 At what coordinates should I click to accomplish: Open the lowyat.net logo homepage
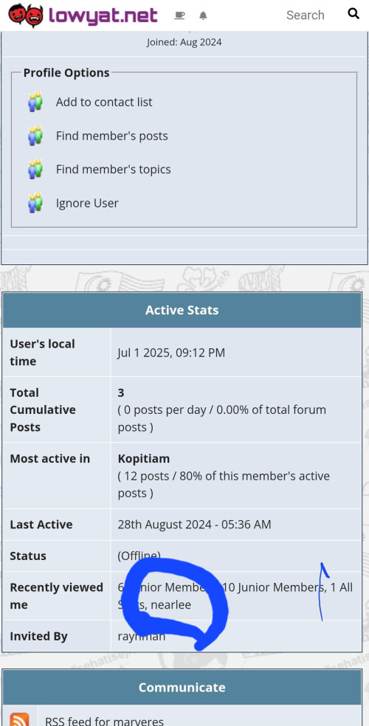click(x=83, y=15)
